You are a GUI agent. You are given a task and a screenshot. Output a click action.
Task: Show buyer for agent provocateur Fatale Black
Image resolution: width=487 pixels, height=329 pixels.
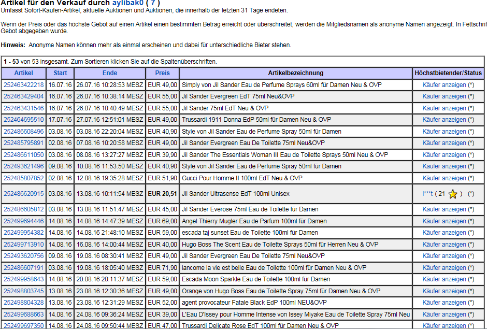point(444,302)
